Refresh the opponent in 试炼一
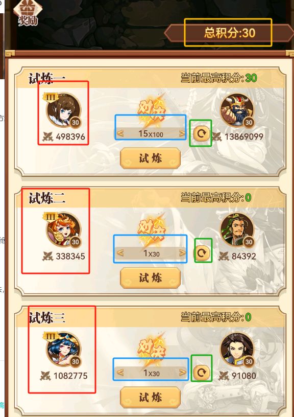The height and width of the screenshot is (417, 294). pos(201,133)
